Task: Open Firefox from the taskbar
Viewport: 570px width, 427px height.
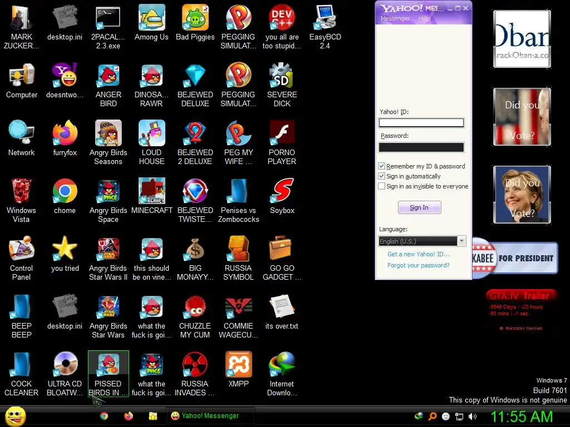Action: click(x=129, y=416)
